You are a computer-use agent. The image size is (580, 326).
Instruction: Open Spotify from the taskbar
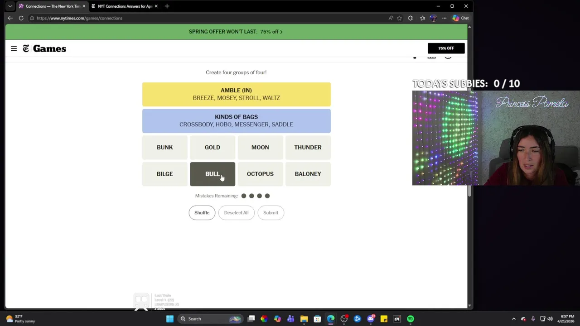[x=411, y=319]
